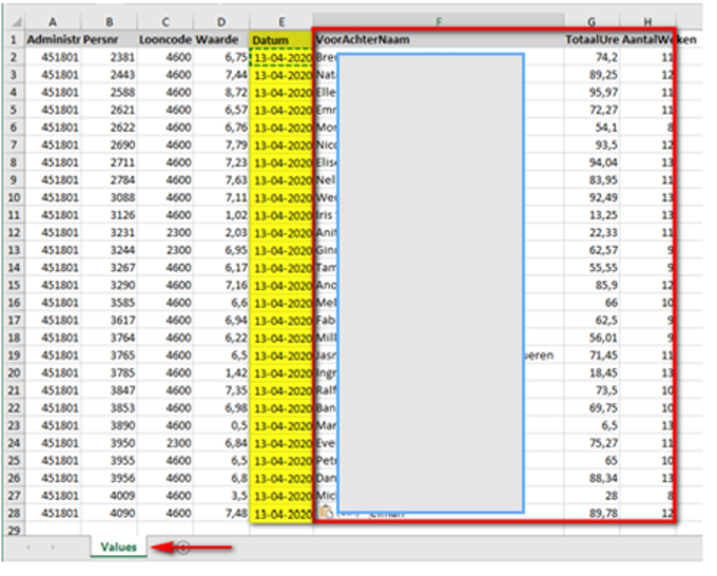The image size is (717, 576).
Task: Select column F header
Action: click(439, 22)
